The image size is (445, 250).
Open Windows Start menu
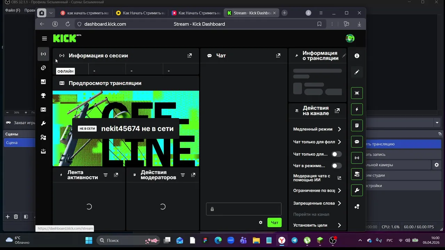(x=89, y=240)
